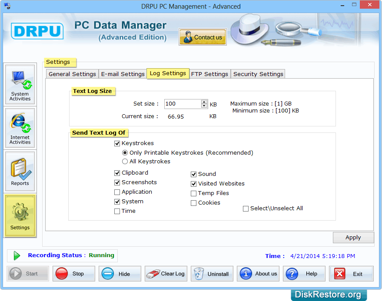Image resolution: width=382 pixels, height=301 pixels.
Task: Uncheck the Visited Websites checkbox
Action: (194, 184)
